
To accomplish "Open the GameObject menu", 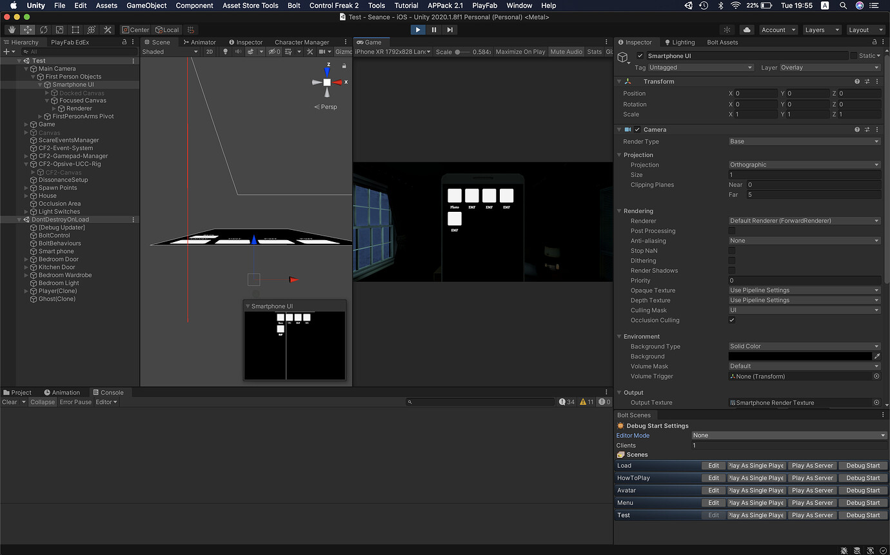I will (x=147, y=5).
